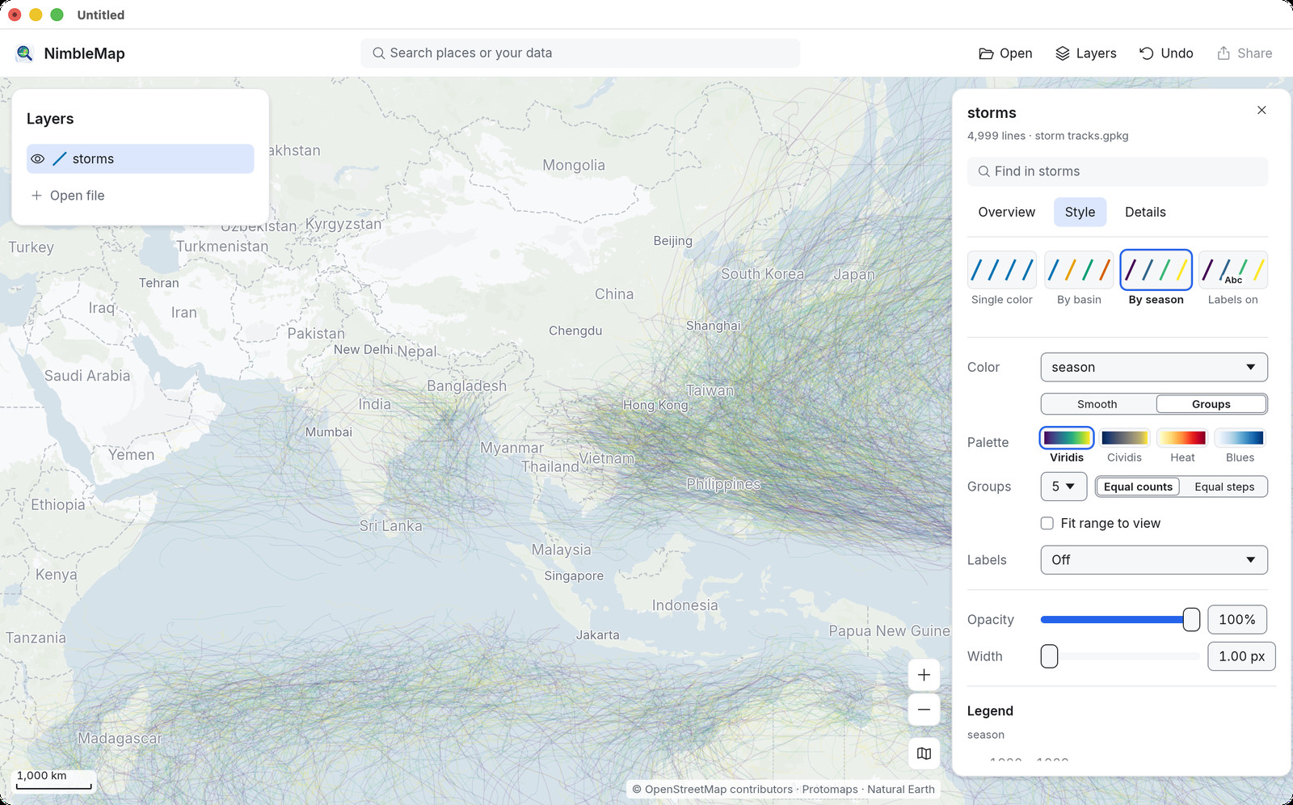This screenshot has height=805, width=1293.
Task: Select Equal steps grouping
Action: (x=1224, y=487)
